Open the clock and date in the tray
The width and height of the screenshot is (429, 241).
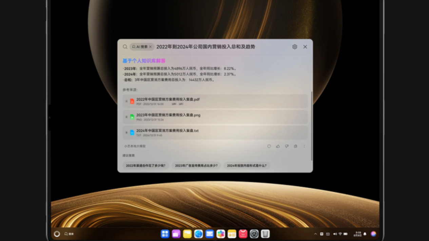tap(358, 234)
